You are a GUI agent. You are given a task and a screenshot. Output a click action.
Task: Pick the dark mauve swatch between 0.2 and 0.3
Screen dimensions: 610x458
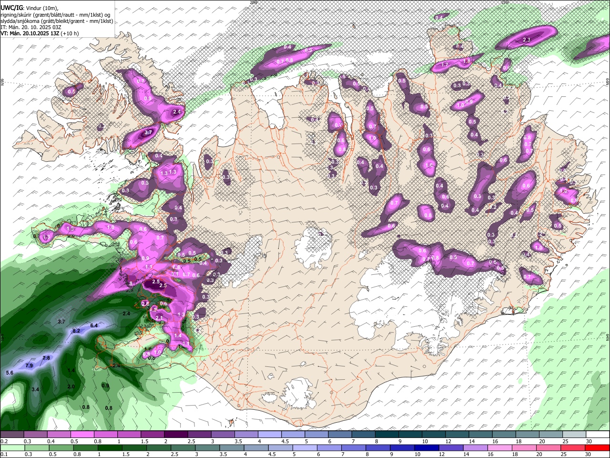click(12, 435)
